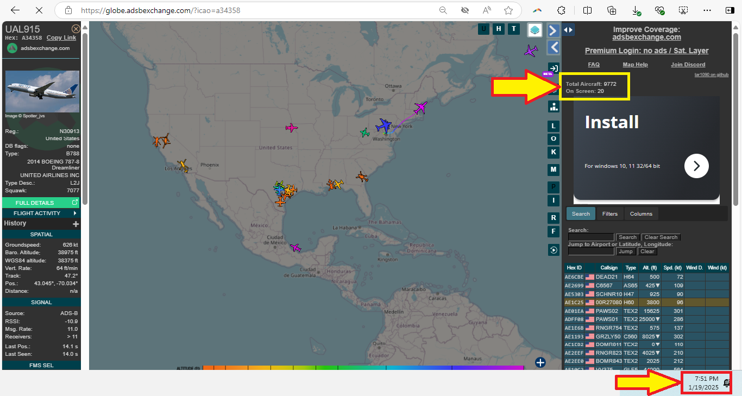
Task: Click the purple aircraft near Mexico
Action: tap(295, 248)
